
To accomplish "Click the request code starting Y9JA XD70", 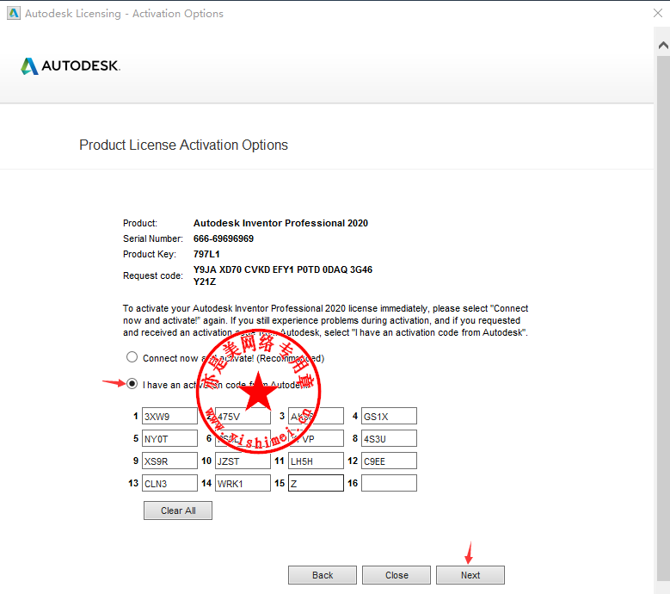I will [x=282, y=275].
